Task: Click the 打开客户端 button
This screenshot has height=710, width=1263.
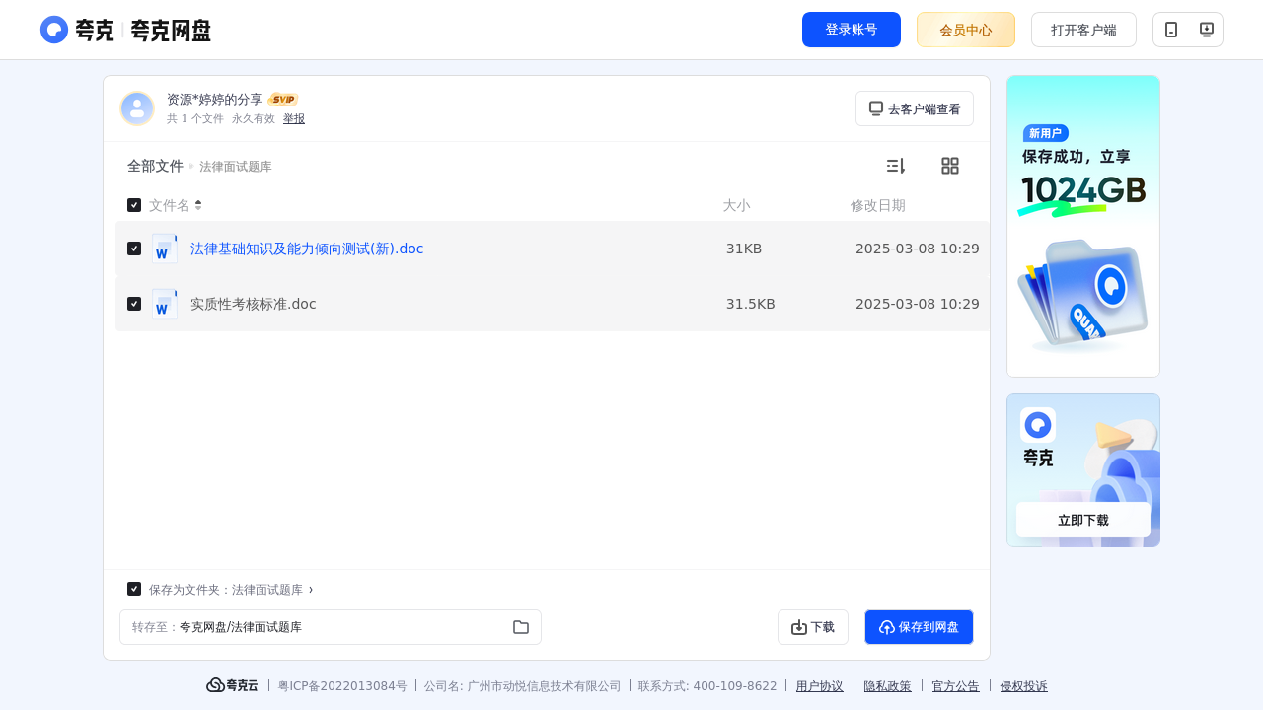Action: click(x=1083, y=30)
